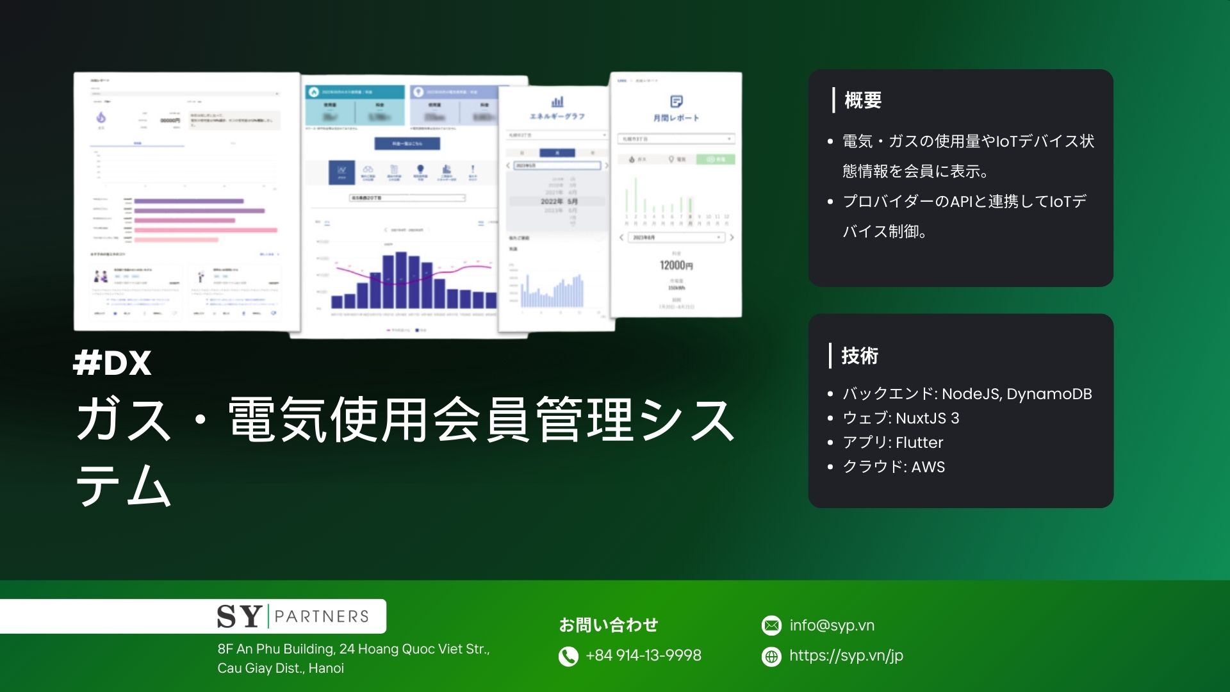Open https://syp.vn/jp website link
Image resolution: width=1230 pixels, height=692 pixels.
[846, 653]
